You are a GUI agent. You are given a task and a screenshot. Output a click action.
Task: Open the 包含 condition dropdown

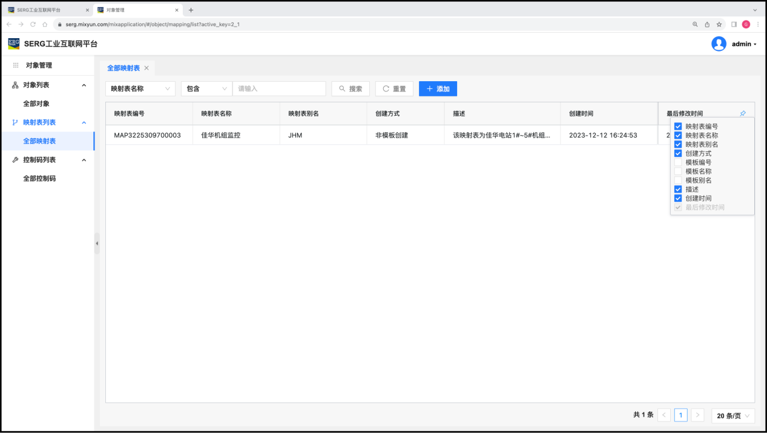[206, 88]
